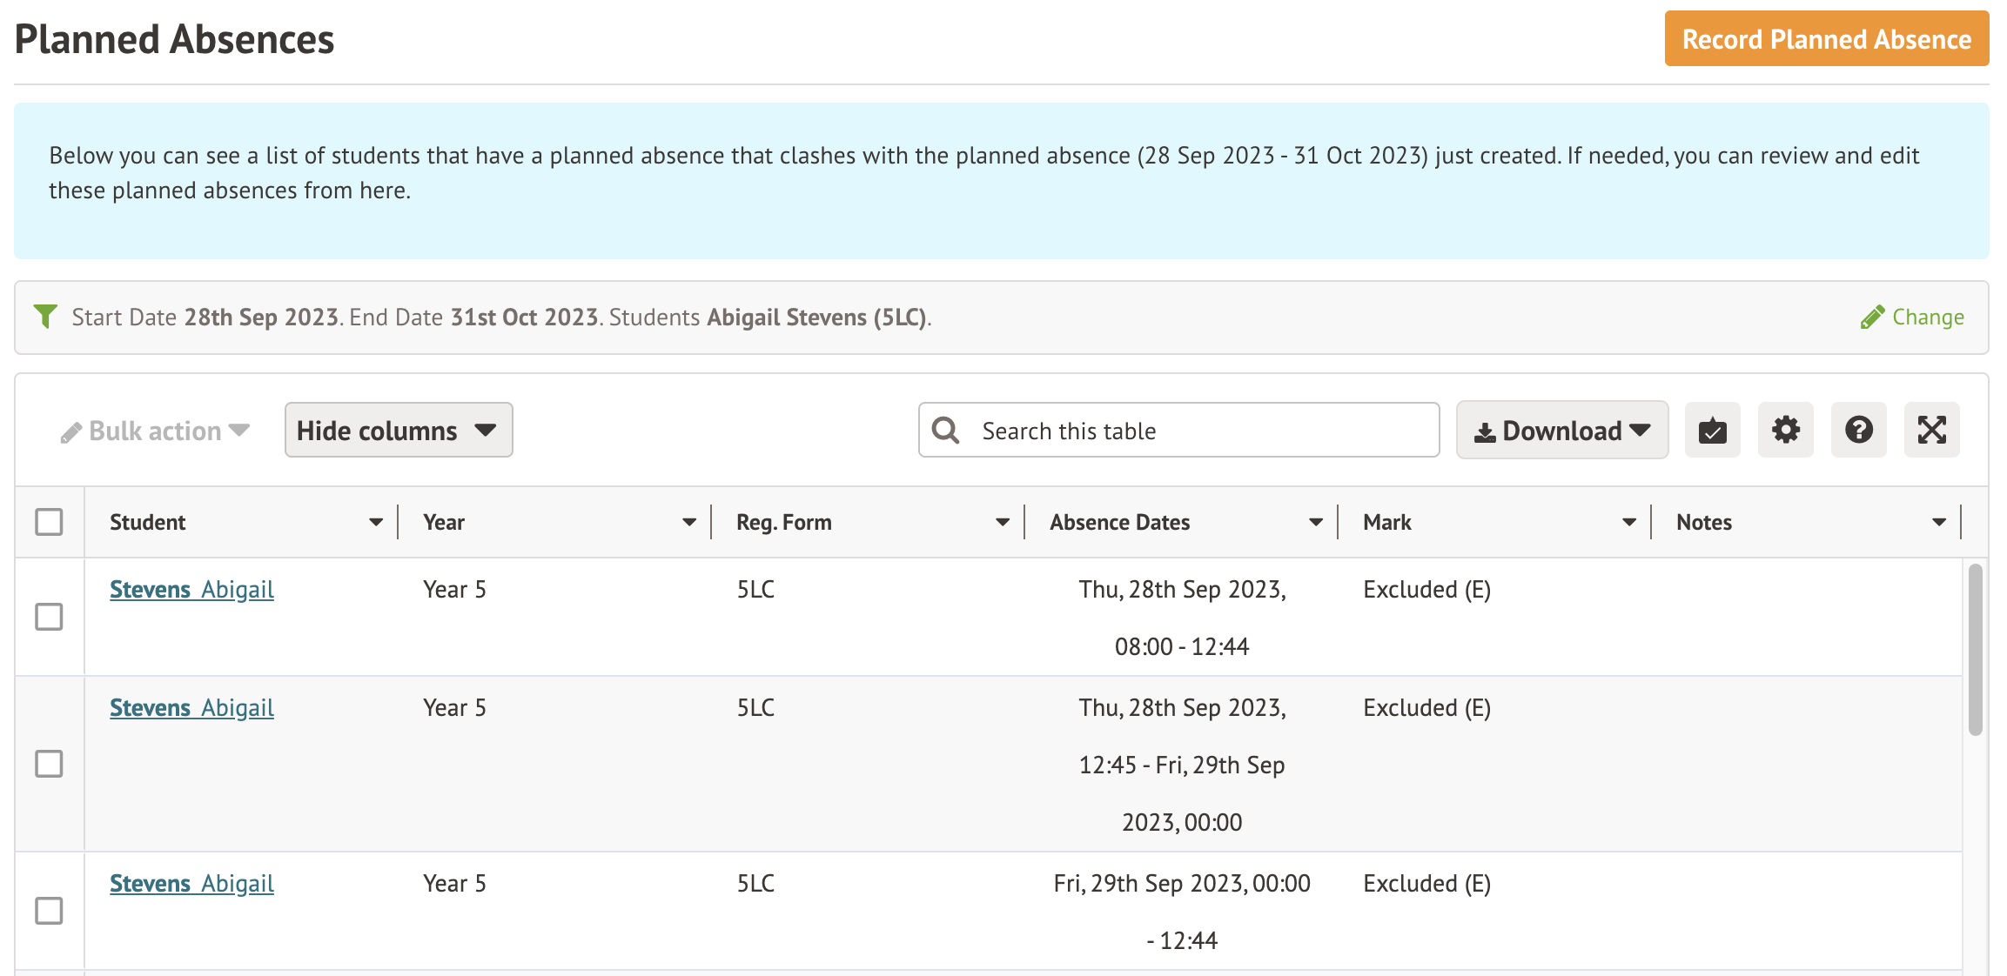2007x976 pixels.
Task: Tick the checkbox for the first Stevens Abigail row
Action: point(49,617)
